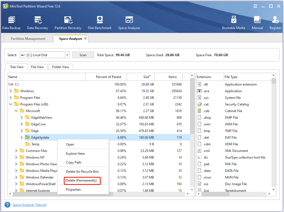
Task: Choose Explore Here from context menu
Action: (x=75, y=153)
